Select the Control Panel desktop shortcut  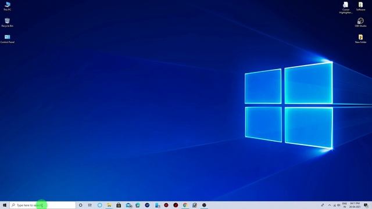click(8, 39)
